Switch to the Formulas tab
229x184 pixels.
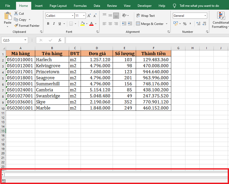click(x=80, y=6)
